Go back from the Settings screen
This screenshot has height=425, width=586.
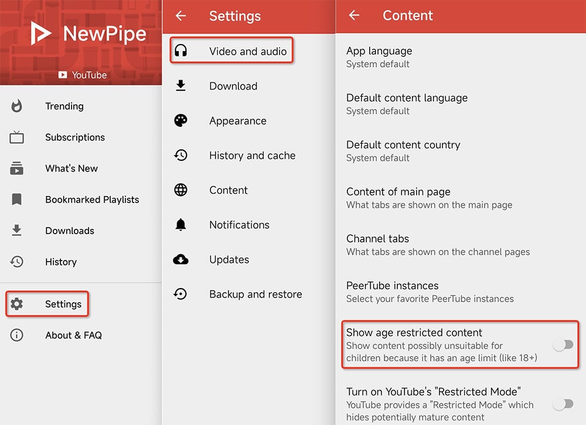click(x=181, y=16)
